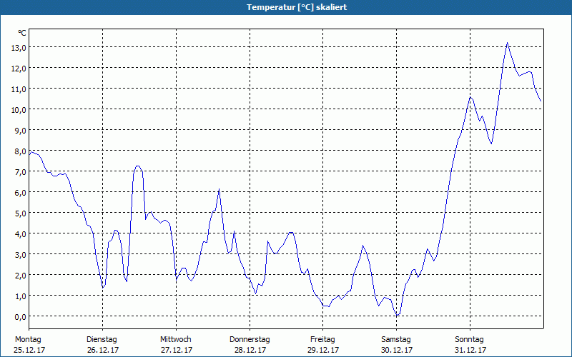Click the 1,0 y-axis label
572x357 pixels.
[21, 296]
